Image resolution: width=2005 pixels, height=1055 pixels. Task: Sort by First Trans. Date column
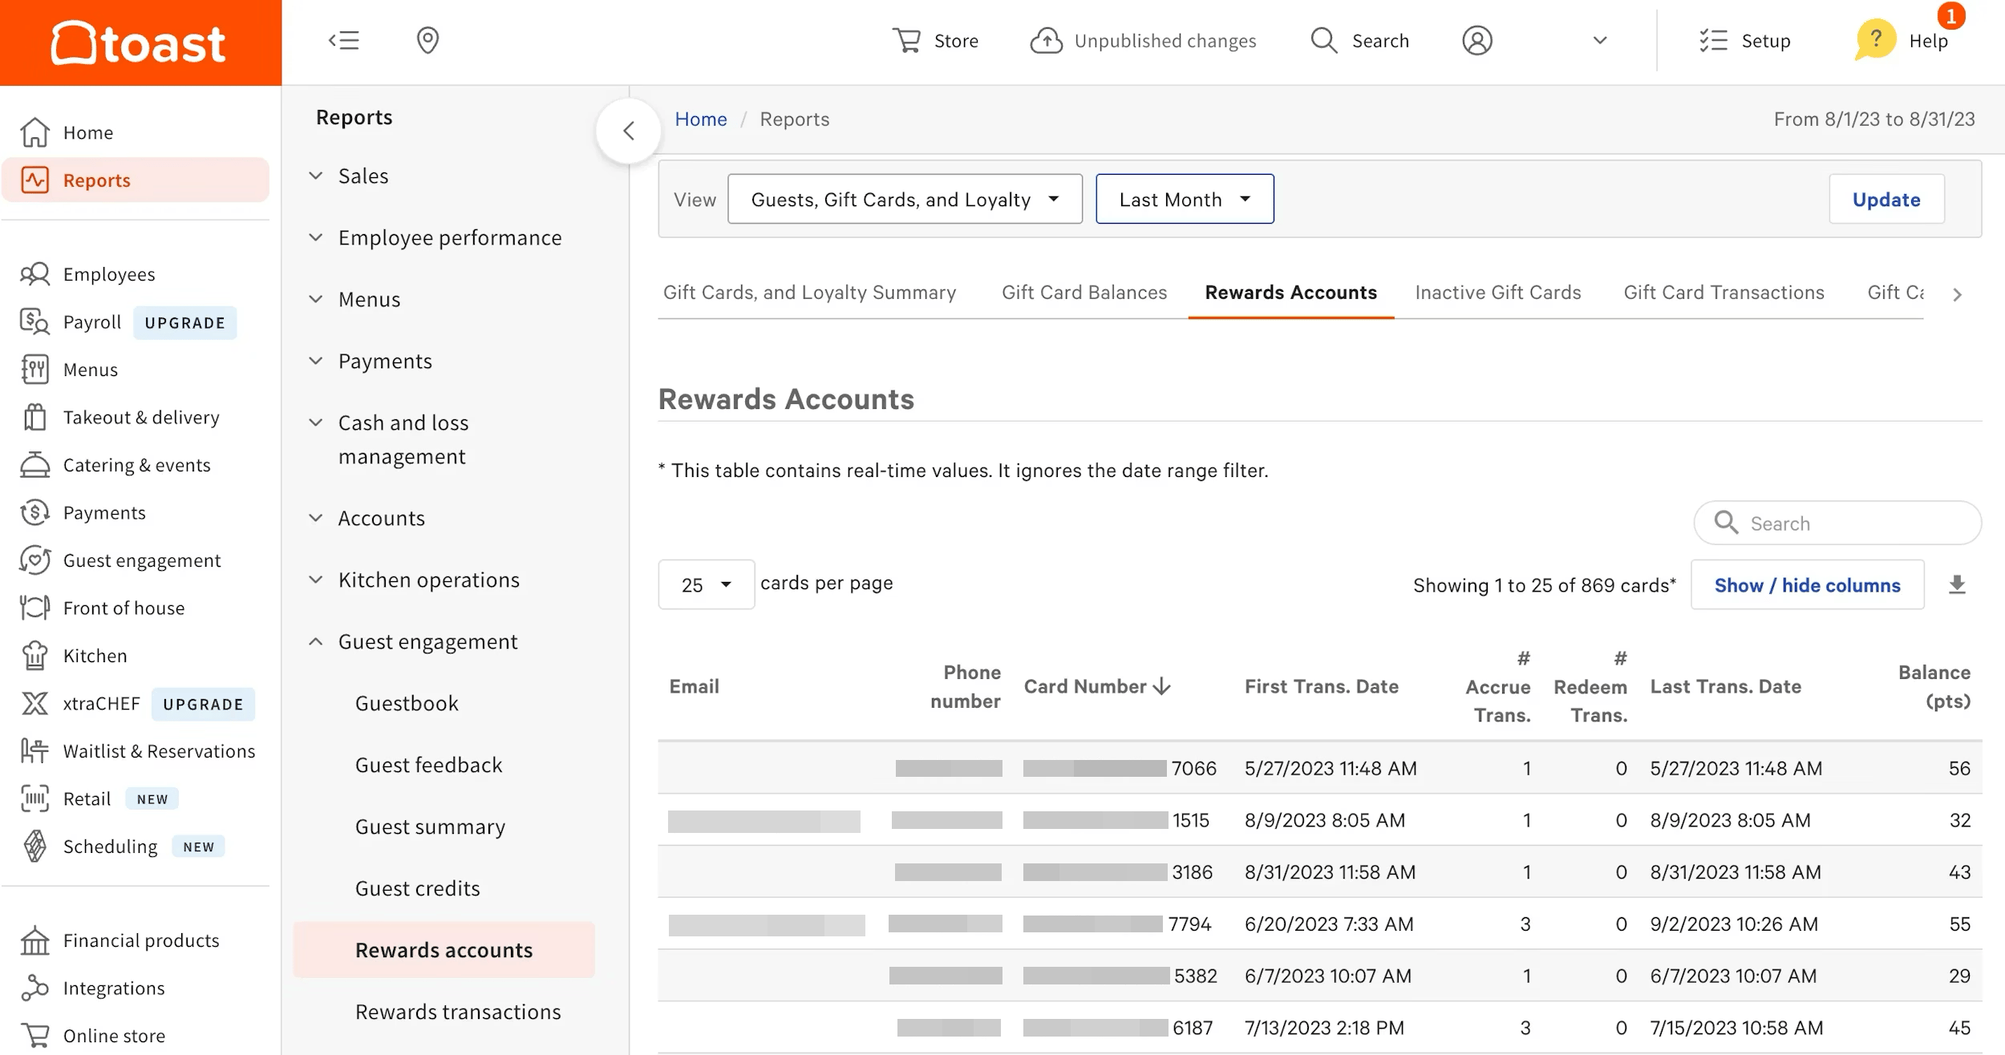point(1321,686)
